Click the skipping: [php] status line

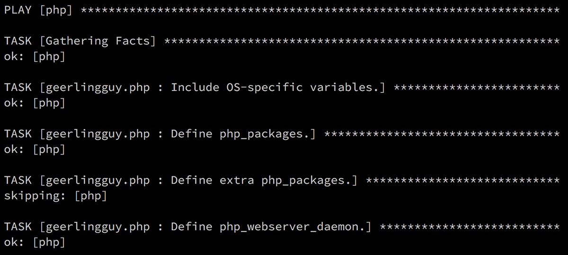coord(55,196)
